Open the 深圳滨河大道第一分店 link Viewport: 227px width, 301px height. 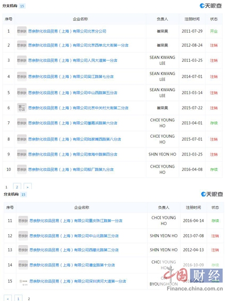(x=78, y=281)
